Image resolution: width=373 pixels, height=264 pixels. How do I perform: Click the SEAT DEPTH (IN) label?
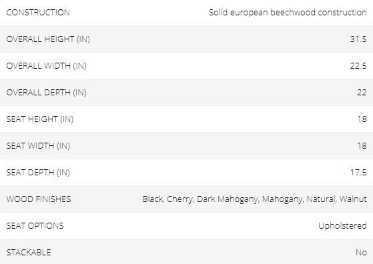point(38,172)
